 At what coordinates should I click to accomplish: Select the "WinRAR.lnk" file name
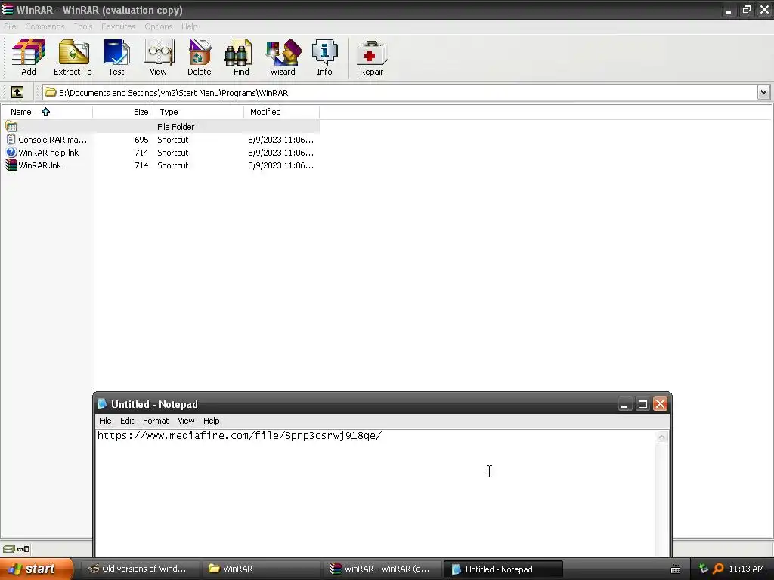[39, 165]
